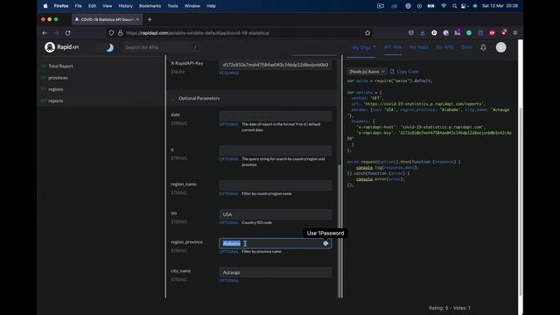Open My Apps link
The height and width of the screenshot is (315, 560).
coord(418,47)
